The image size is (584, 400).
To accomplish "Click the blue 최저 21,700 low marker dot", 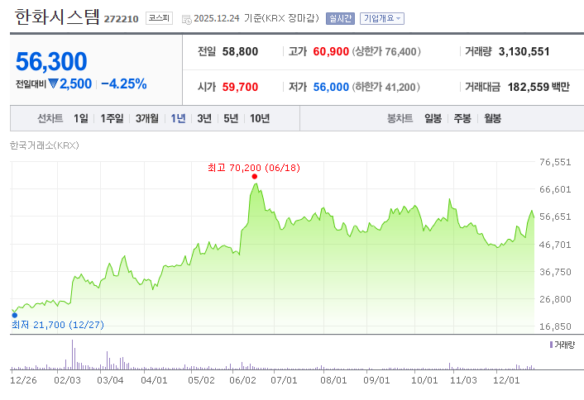I will [x=15, y=315].
